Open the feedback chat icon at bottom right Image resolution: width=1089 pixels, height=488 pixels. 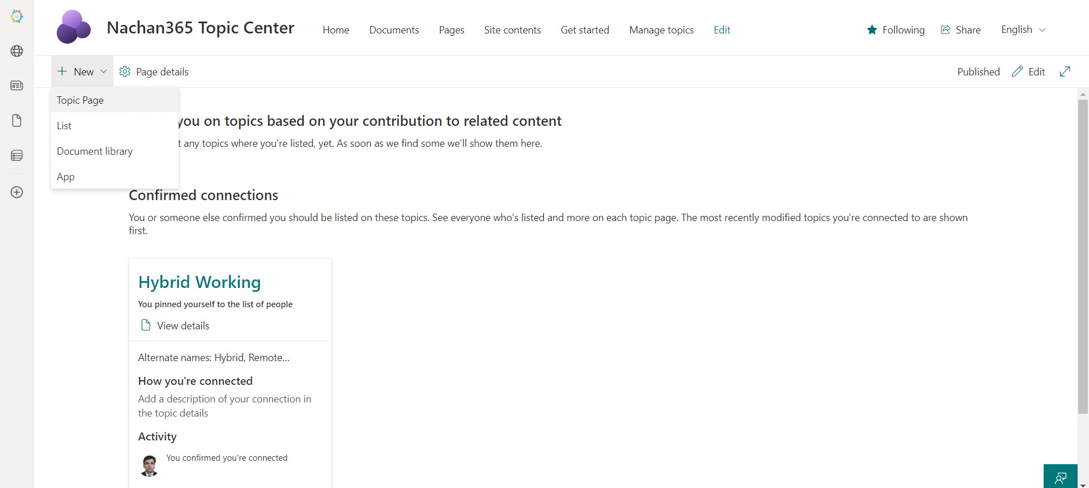coord(1060,477)
